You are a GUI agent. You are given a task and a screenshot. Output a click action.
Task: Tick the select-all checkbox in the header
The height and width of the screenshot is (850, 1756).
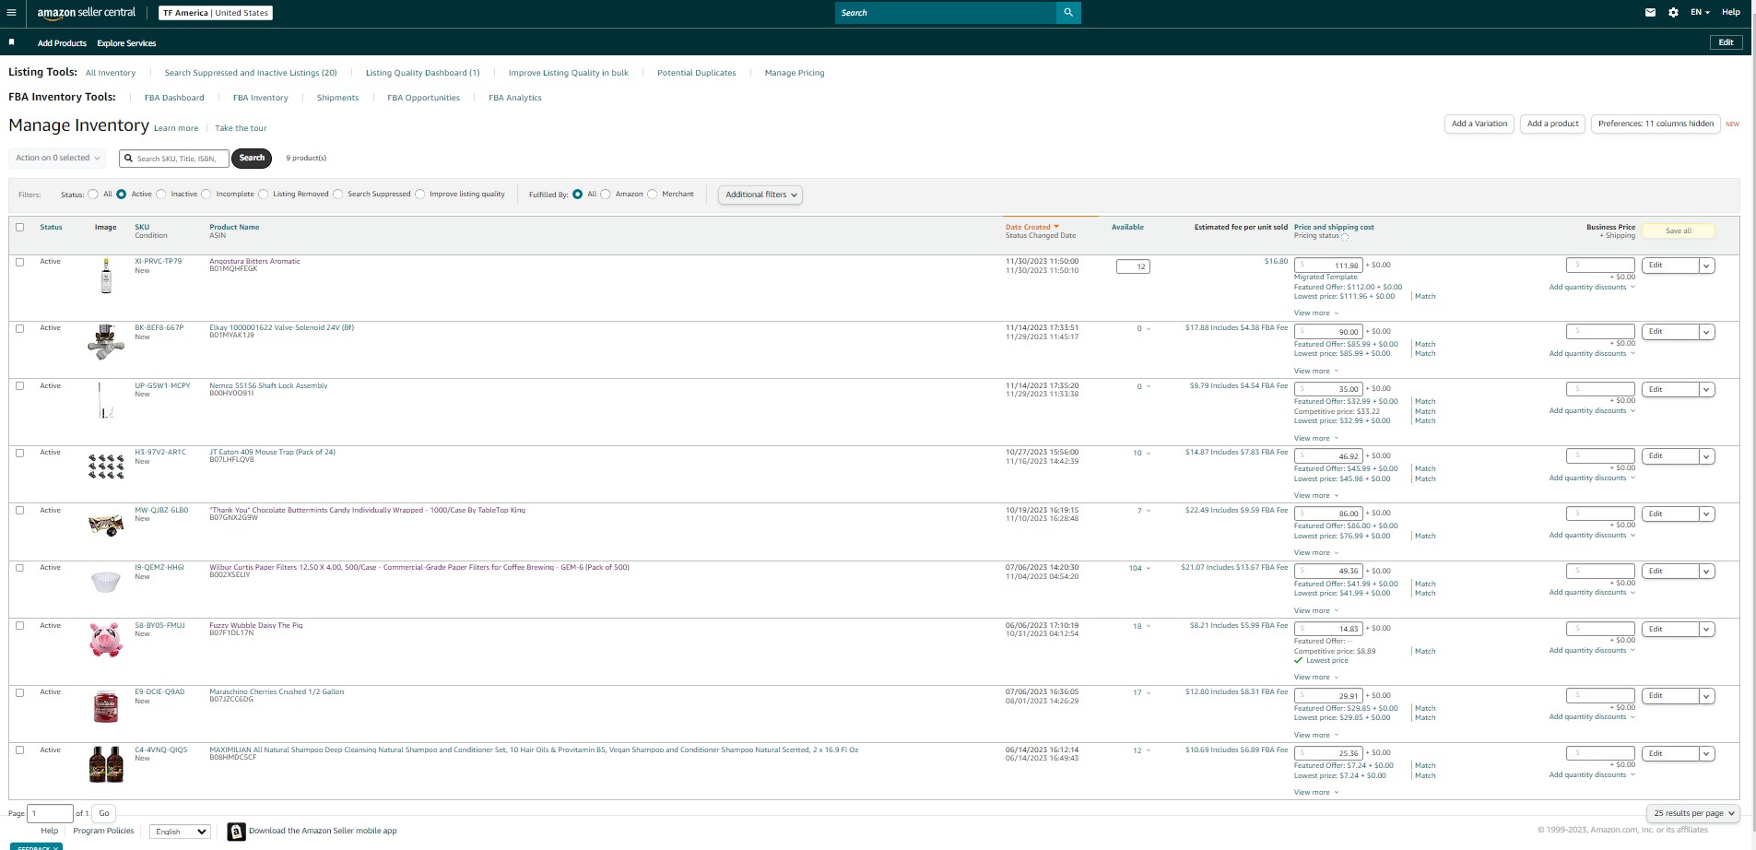pos(20,227)
